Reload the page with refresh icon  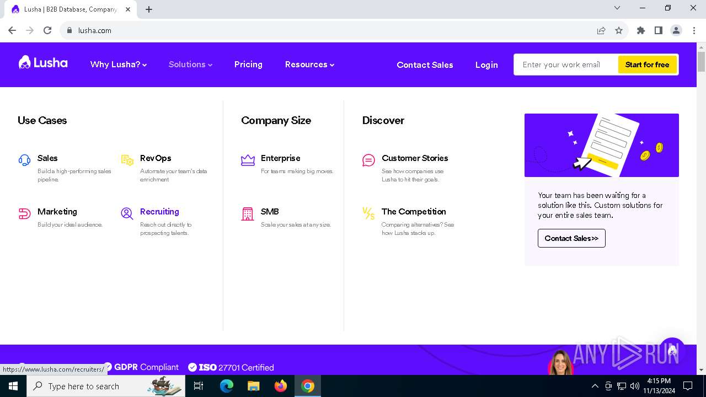pos(47,30)
